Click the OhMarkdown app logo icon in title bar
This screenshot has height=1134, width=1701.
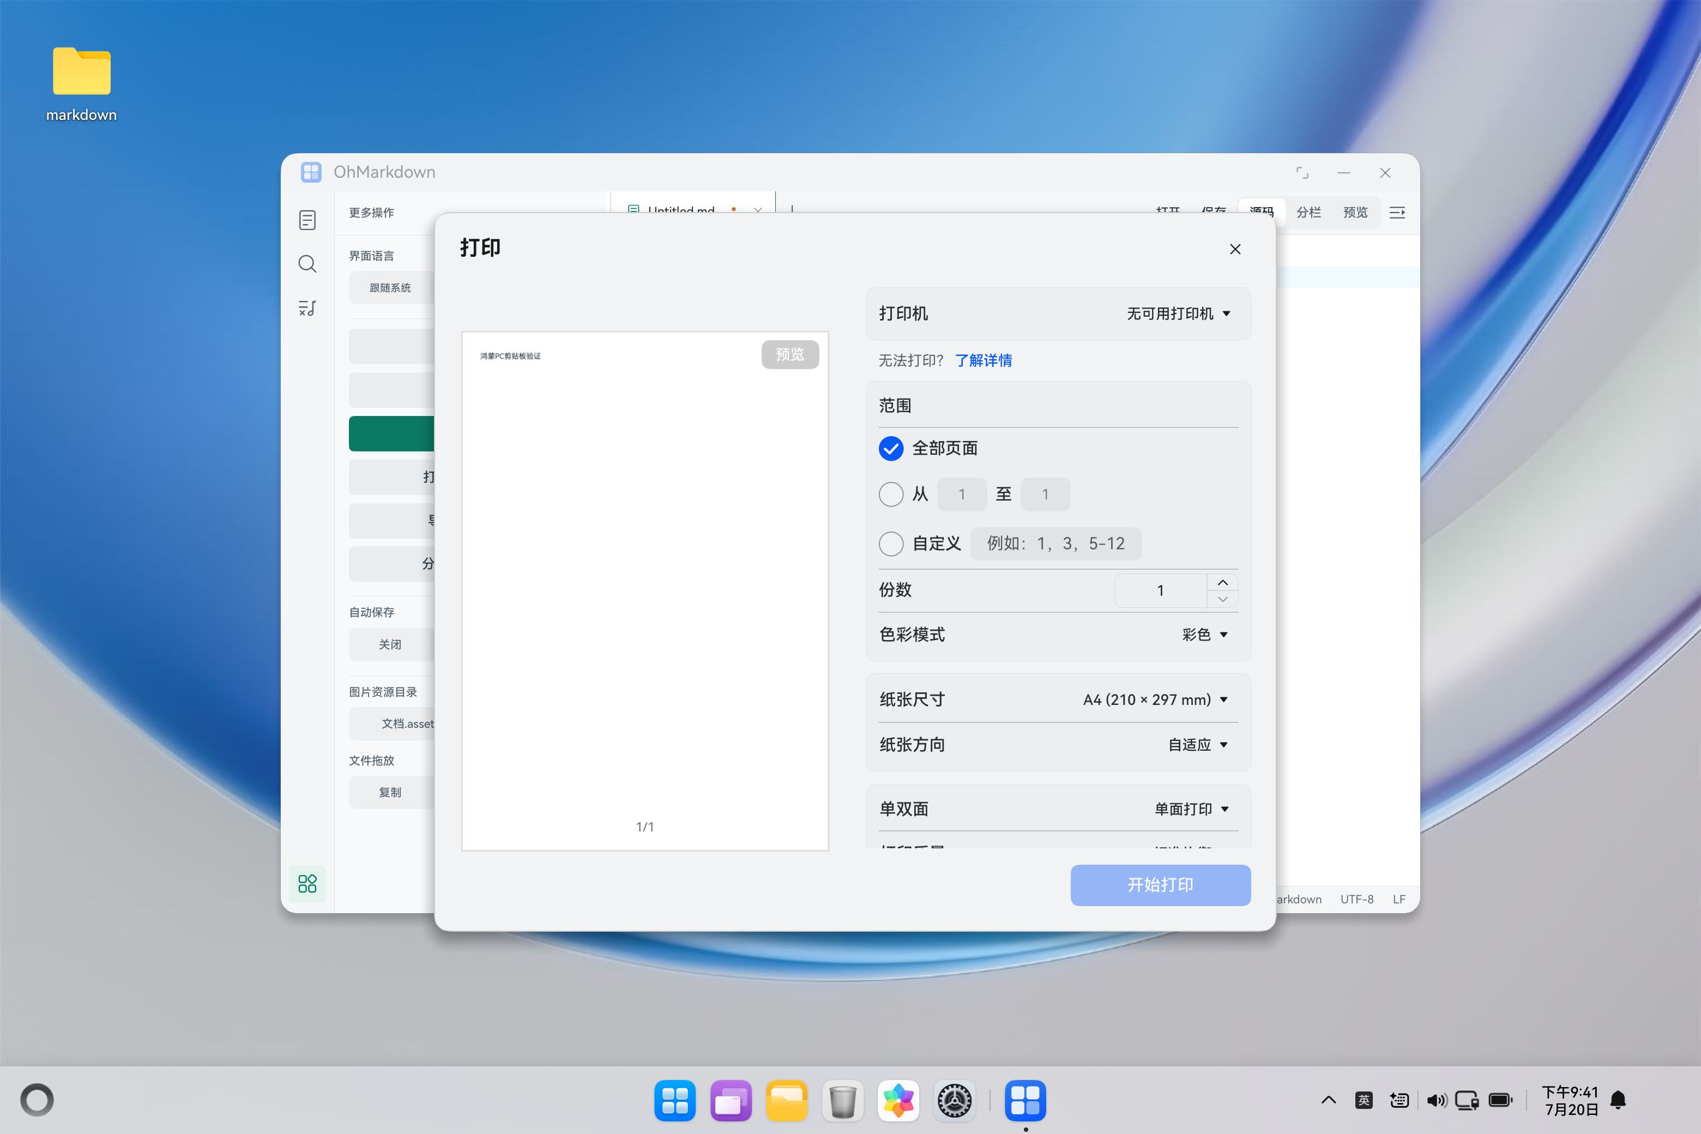click(311, 171)
